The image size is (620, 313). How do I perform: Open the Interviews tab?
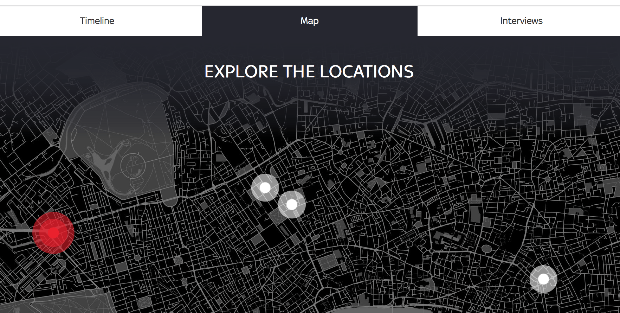coord(519,21)
